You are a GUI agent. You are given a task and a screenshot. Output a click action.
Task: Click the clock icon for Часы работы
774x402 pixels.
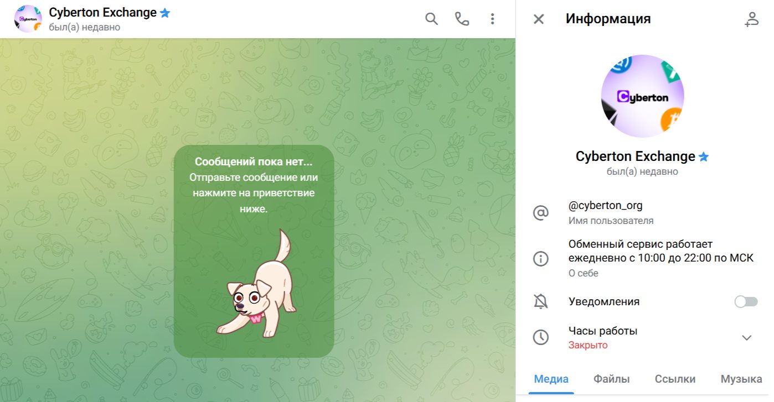coord(540,337)
